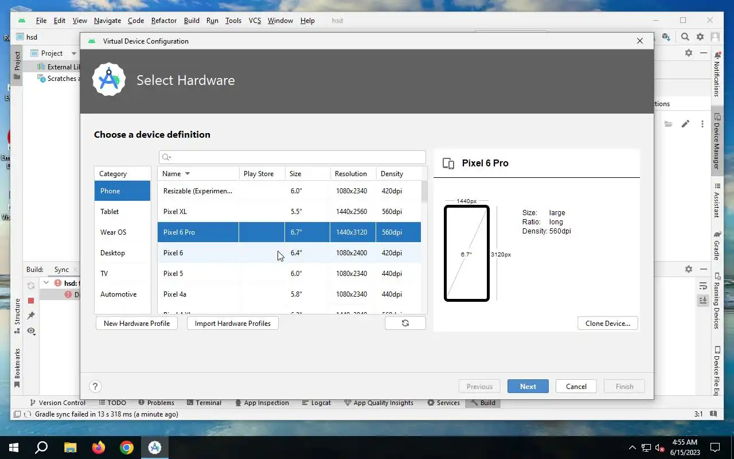Sort devices by Name column header

coord(198,173)
